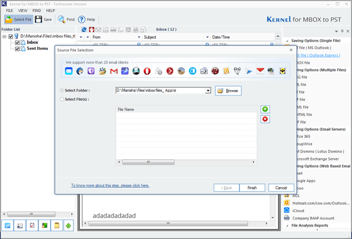This screenshot has width=352, height=239.
Task: Choose the Select File(s) radio button
Action: 61,99
